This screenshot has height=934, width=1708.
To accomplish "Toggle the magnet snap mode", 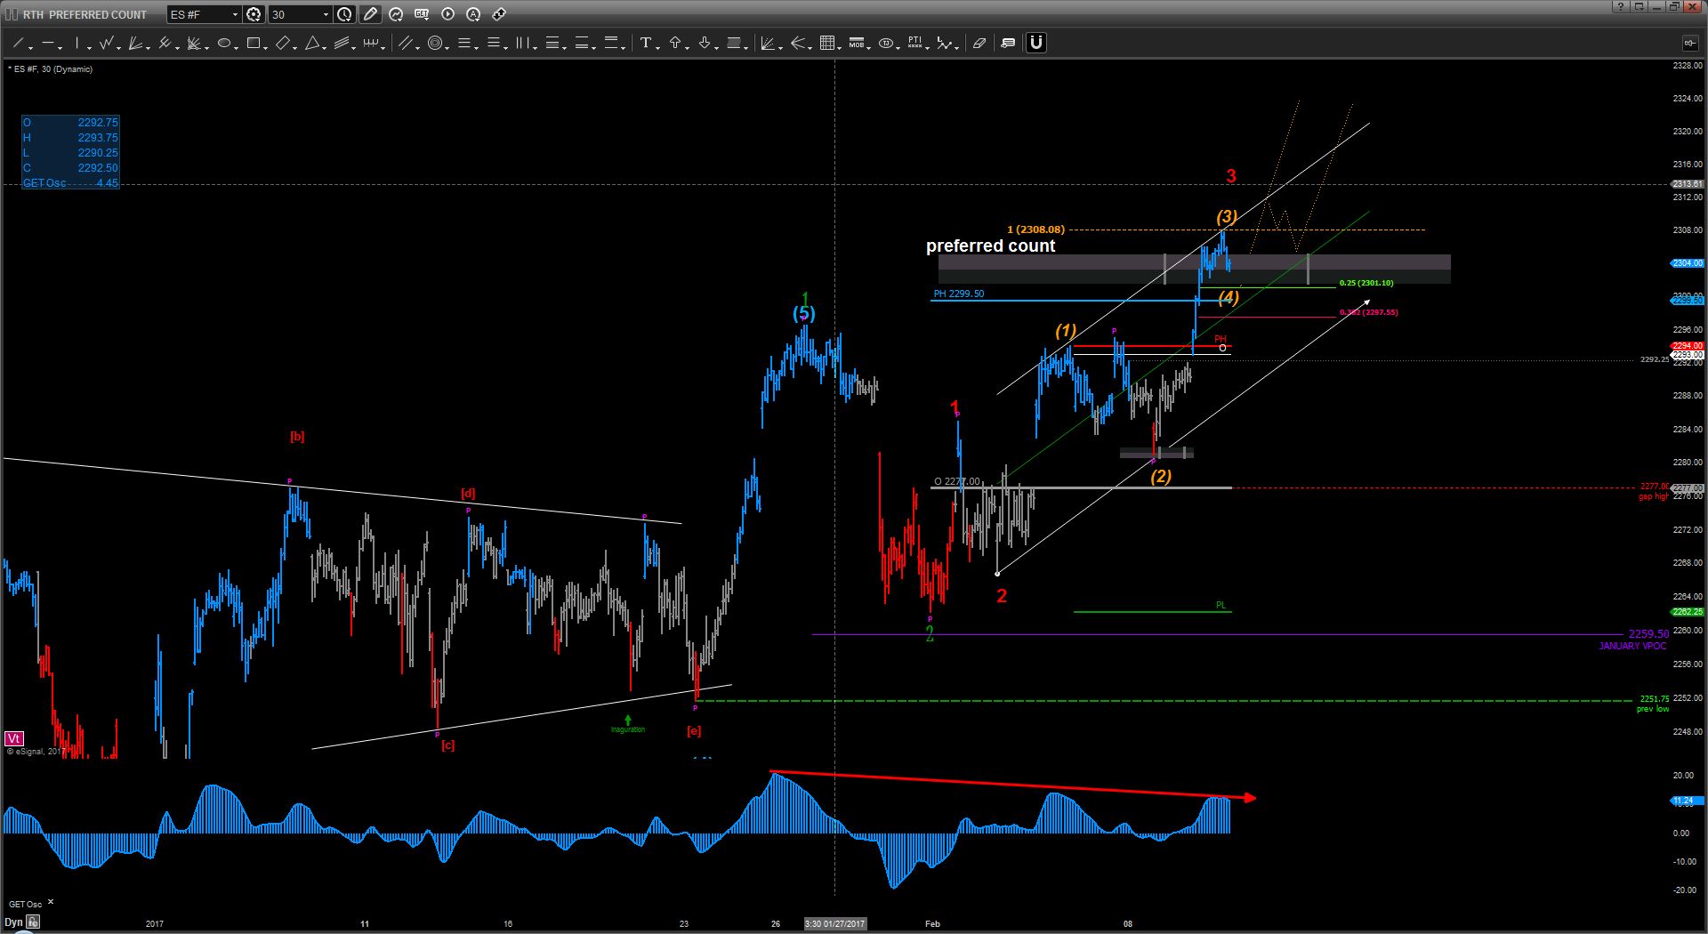I will click(x=1036, y=43).
